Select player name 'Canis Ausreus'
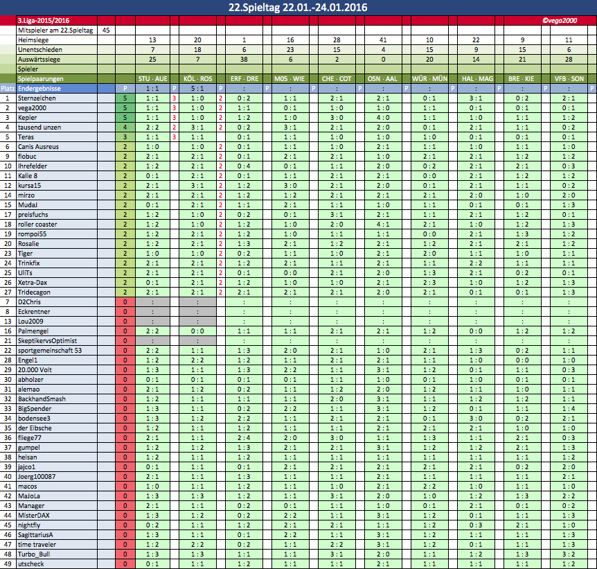The width and height of the screenshot is (597, 569). coord(39,147)
